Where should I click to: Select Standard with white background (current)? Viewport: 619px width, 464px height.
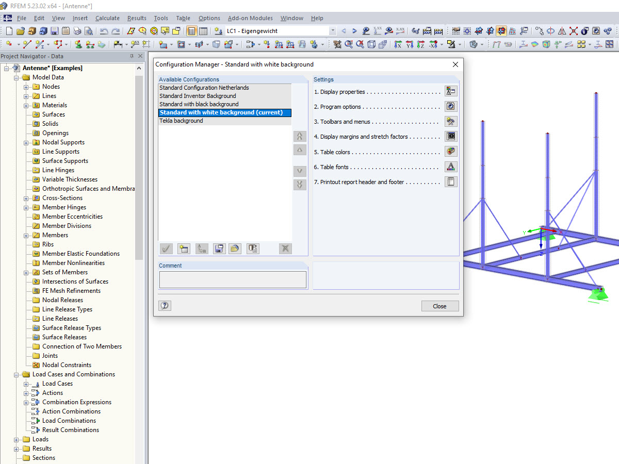pyautogui.click(x=225, y=112)
